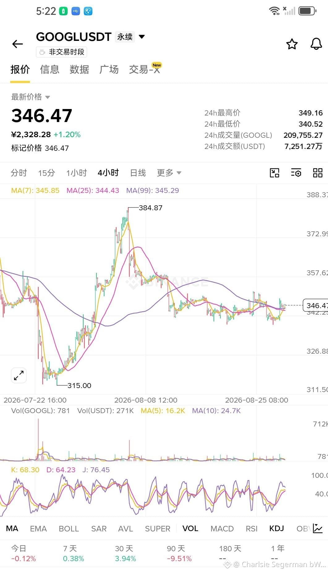The height and width of the screenshot is (572, 328).
Task: Select the 1小时 chart interval
Action: pos(76,173)
